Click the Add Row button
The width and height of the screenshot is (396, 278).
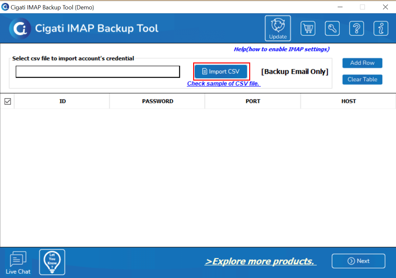tap(362, 63)
